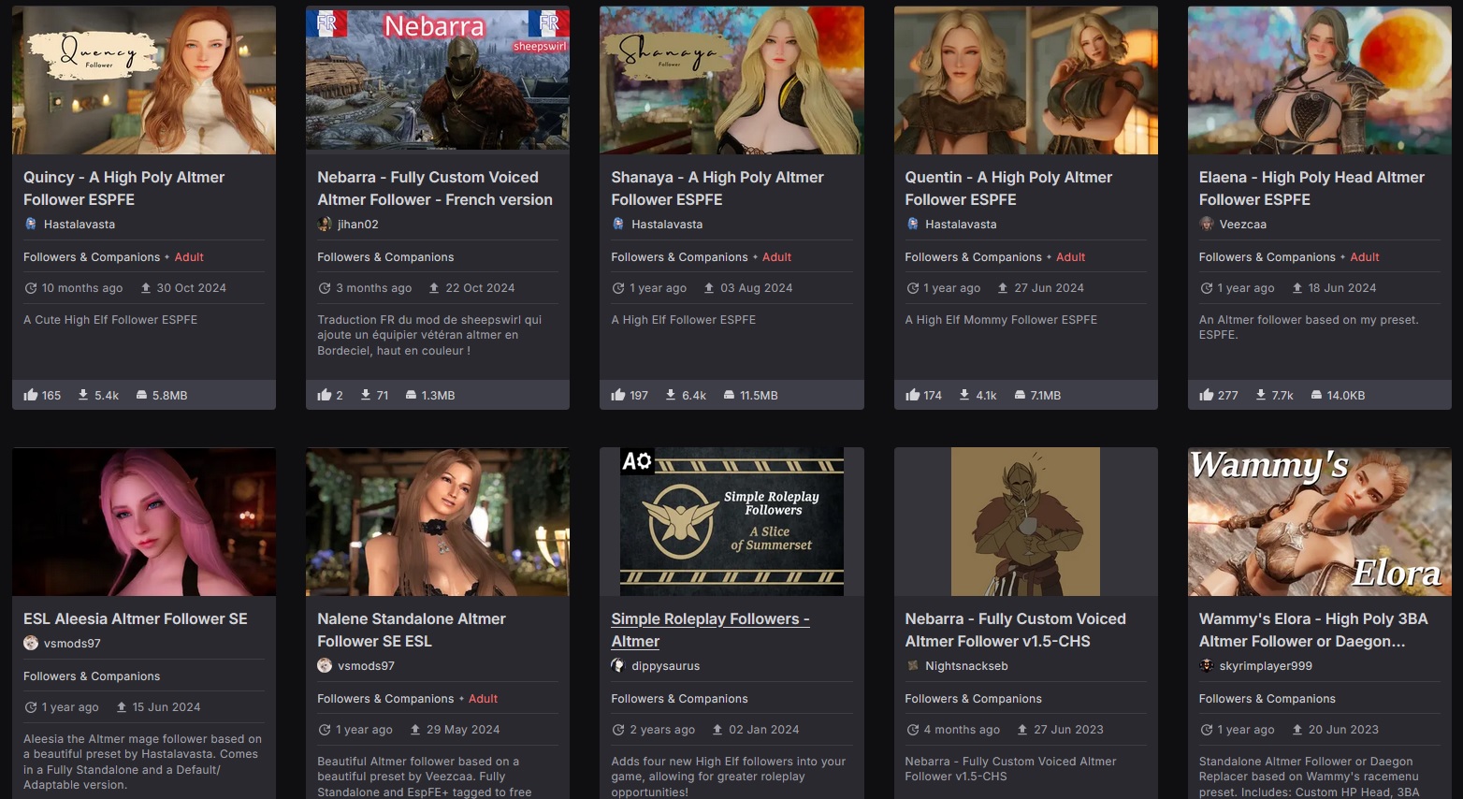Click download icon showing 4.1k
The width and height of the screenshot is (1463, 799).
click(964, 395)
